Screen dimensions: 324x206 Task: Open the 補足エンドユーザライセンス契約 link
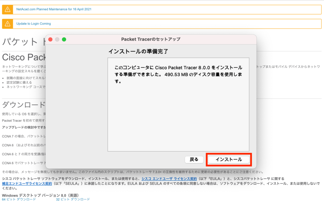[x=27, y=184]
